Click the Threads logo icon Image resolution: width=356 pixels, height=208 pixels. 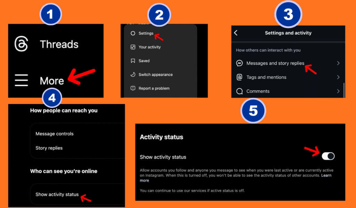tap(21, 44)
